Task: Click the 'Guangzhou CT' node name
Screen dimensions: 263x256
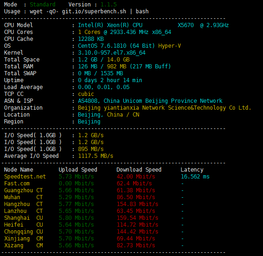Action: tap(23, 190)
